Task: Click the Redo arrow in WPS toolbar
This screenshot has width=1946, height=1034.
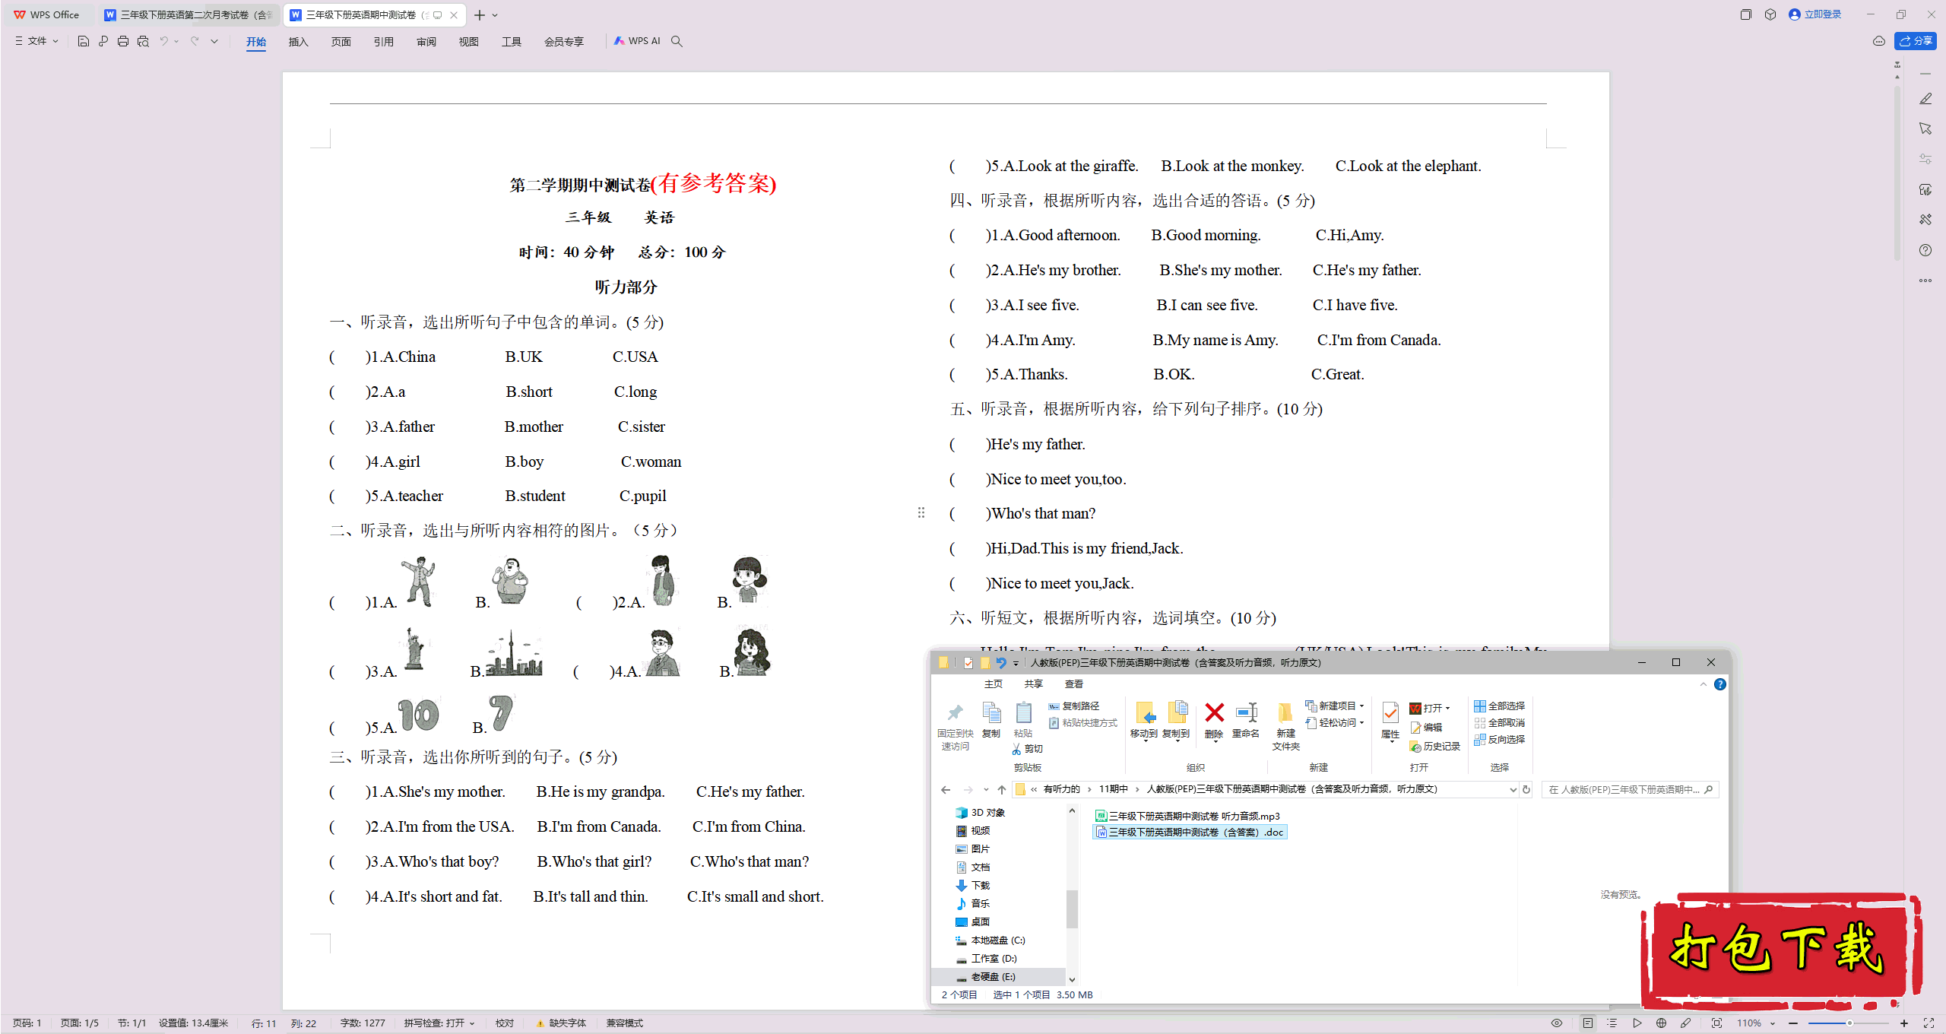Action: (195, 41)
